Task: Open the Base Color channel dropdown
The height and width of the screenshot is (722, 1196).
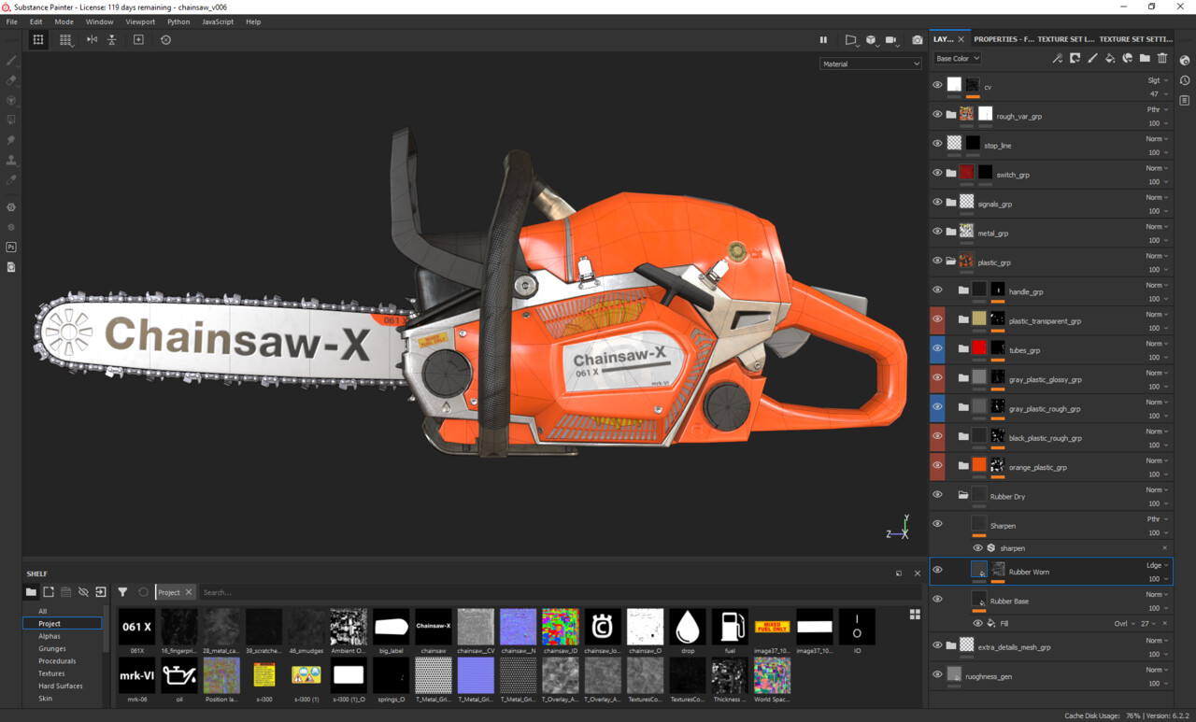Action: 958,58
